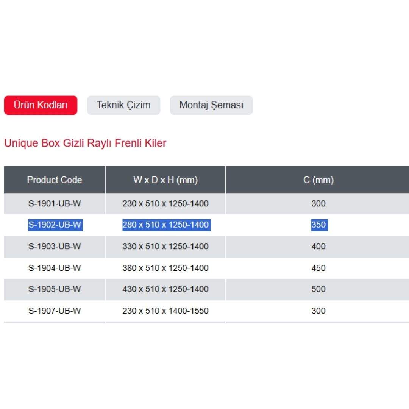Click the Unique Box Gizli Raylı Frenli Kiler heading
This screenshot has width=409, height=409.
coord(85,143)
